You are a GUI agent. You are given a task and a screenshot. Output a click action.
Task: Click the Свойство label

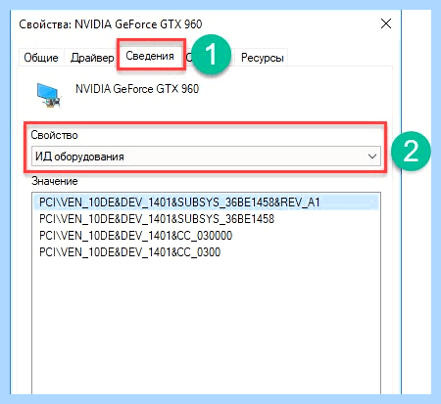click(54, 135)
